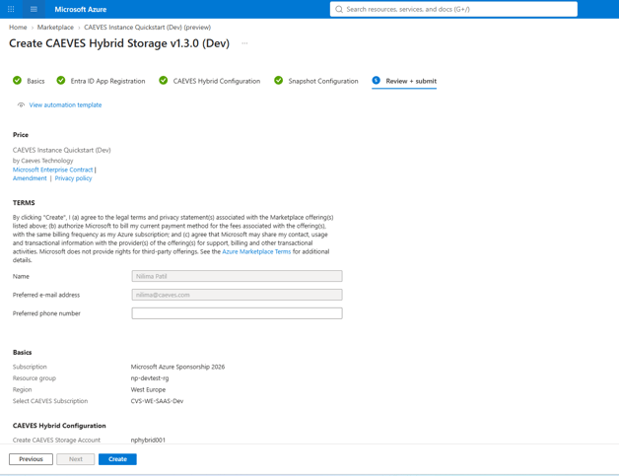Open the ellipsis menu next to page title
This screenshot has height=476, width=619.
click(x=244, y=43)
